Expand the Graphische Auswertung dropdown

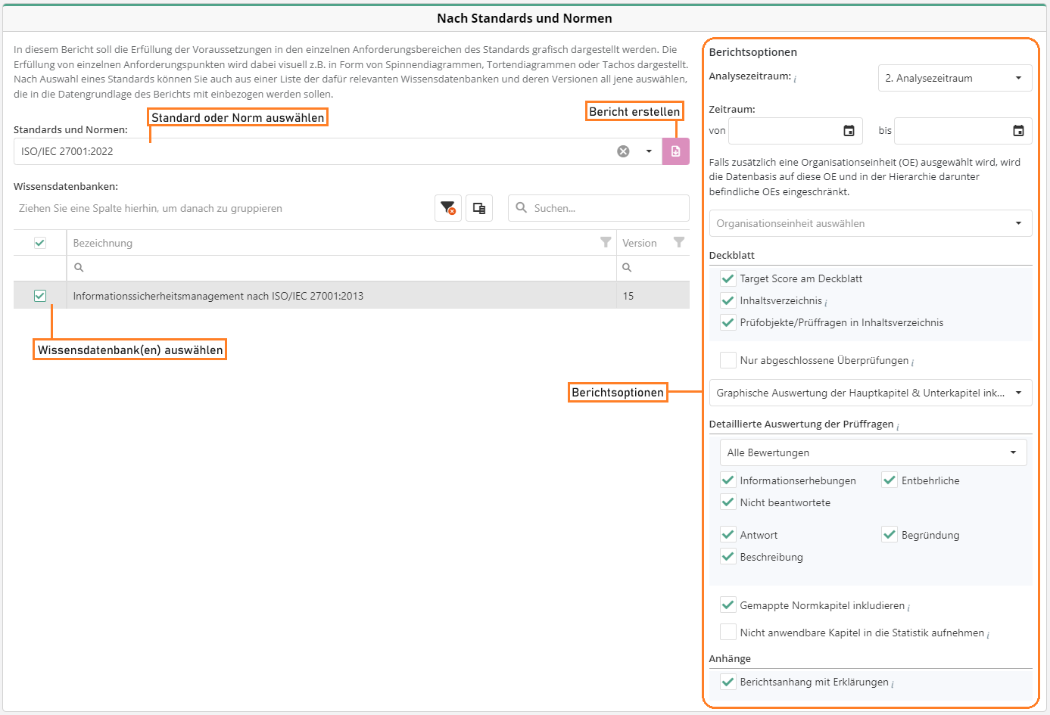point(870,393)
